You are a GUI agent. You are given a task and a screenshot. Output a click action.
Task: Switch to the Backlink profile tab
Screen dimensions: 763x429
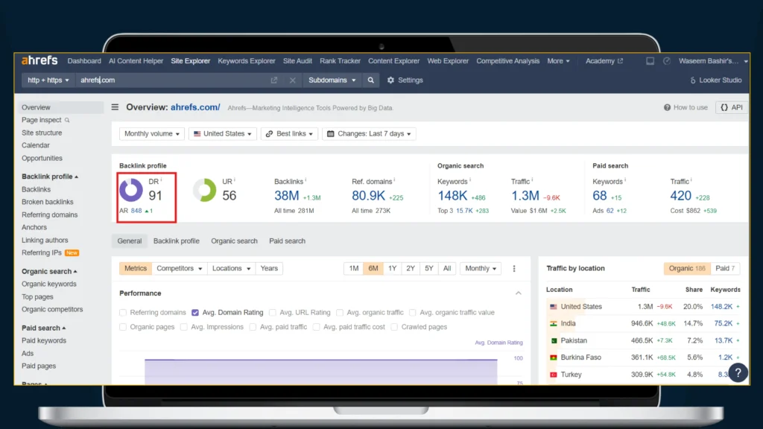(176, 241)
